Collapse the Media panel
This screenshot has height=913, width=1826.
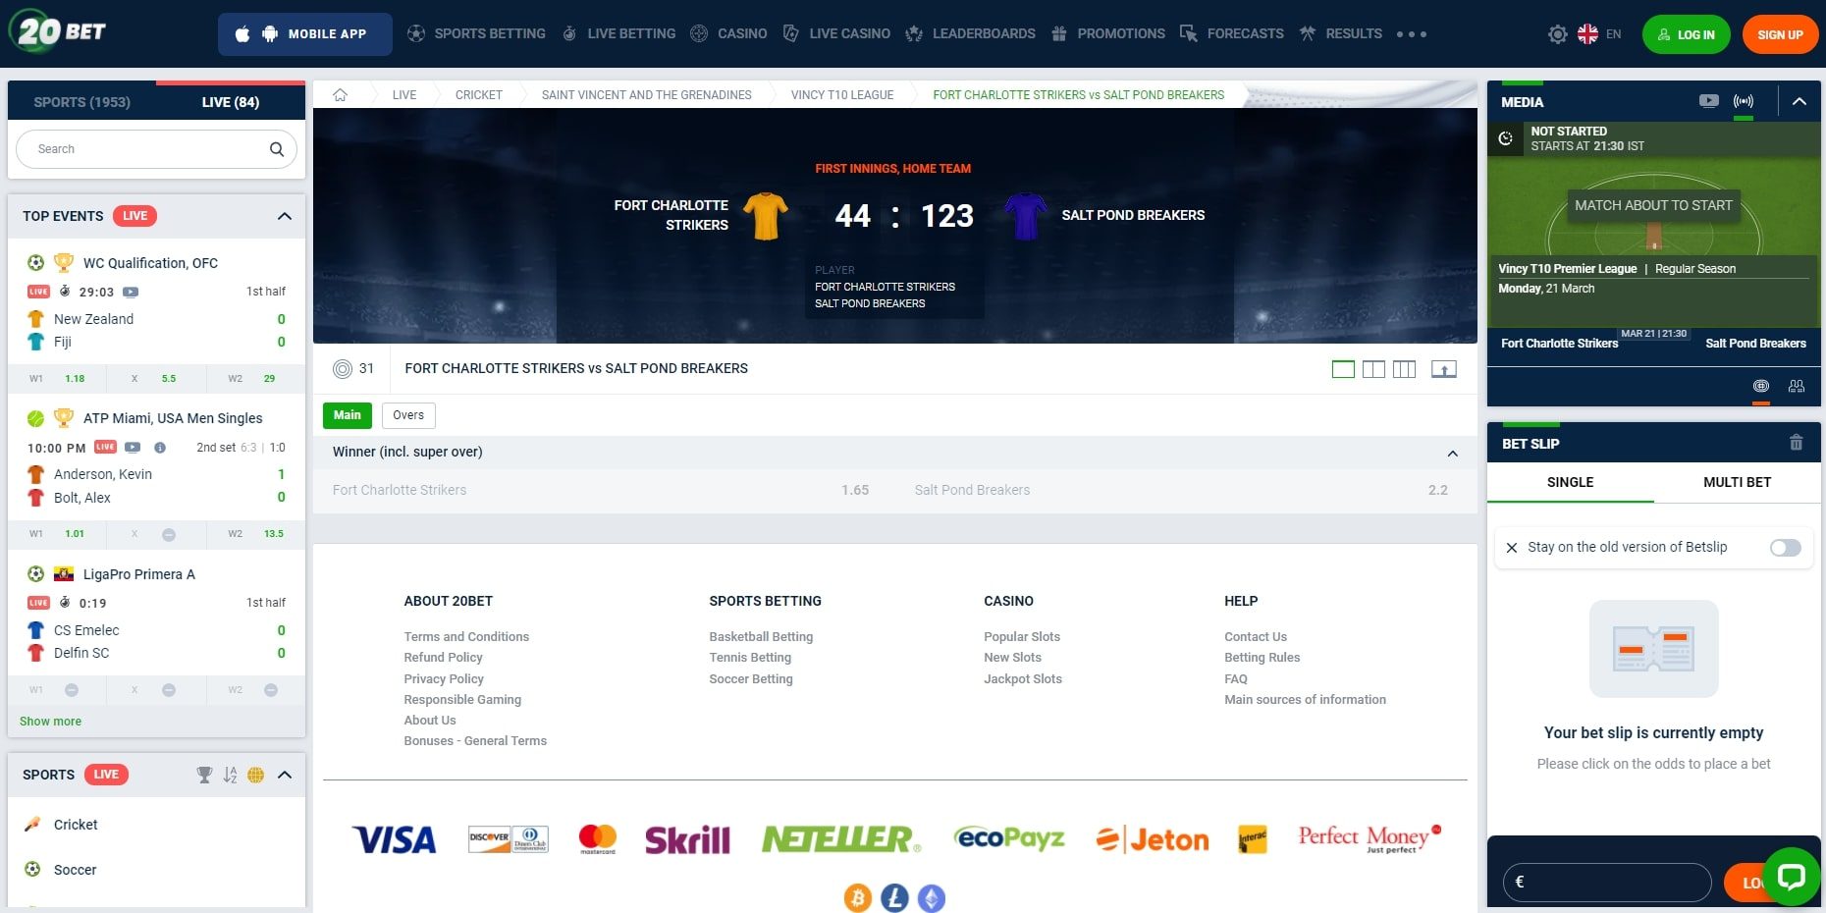pos(1799,101)
